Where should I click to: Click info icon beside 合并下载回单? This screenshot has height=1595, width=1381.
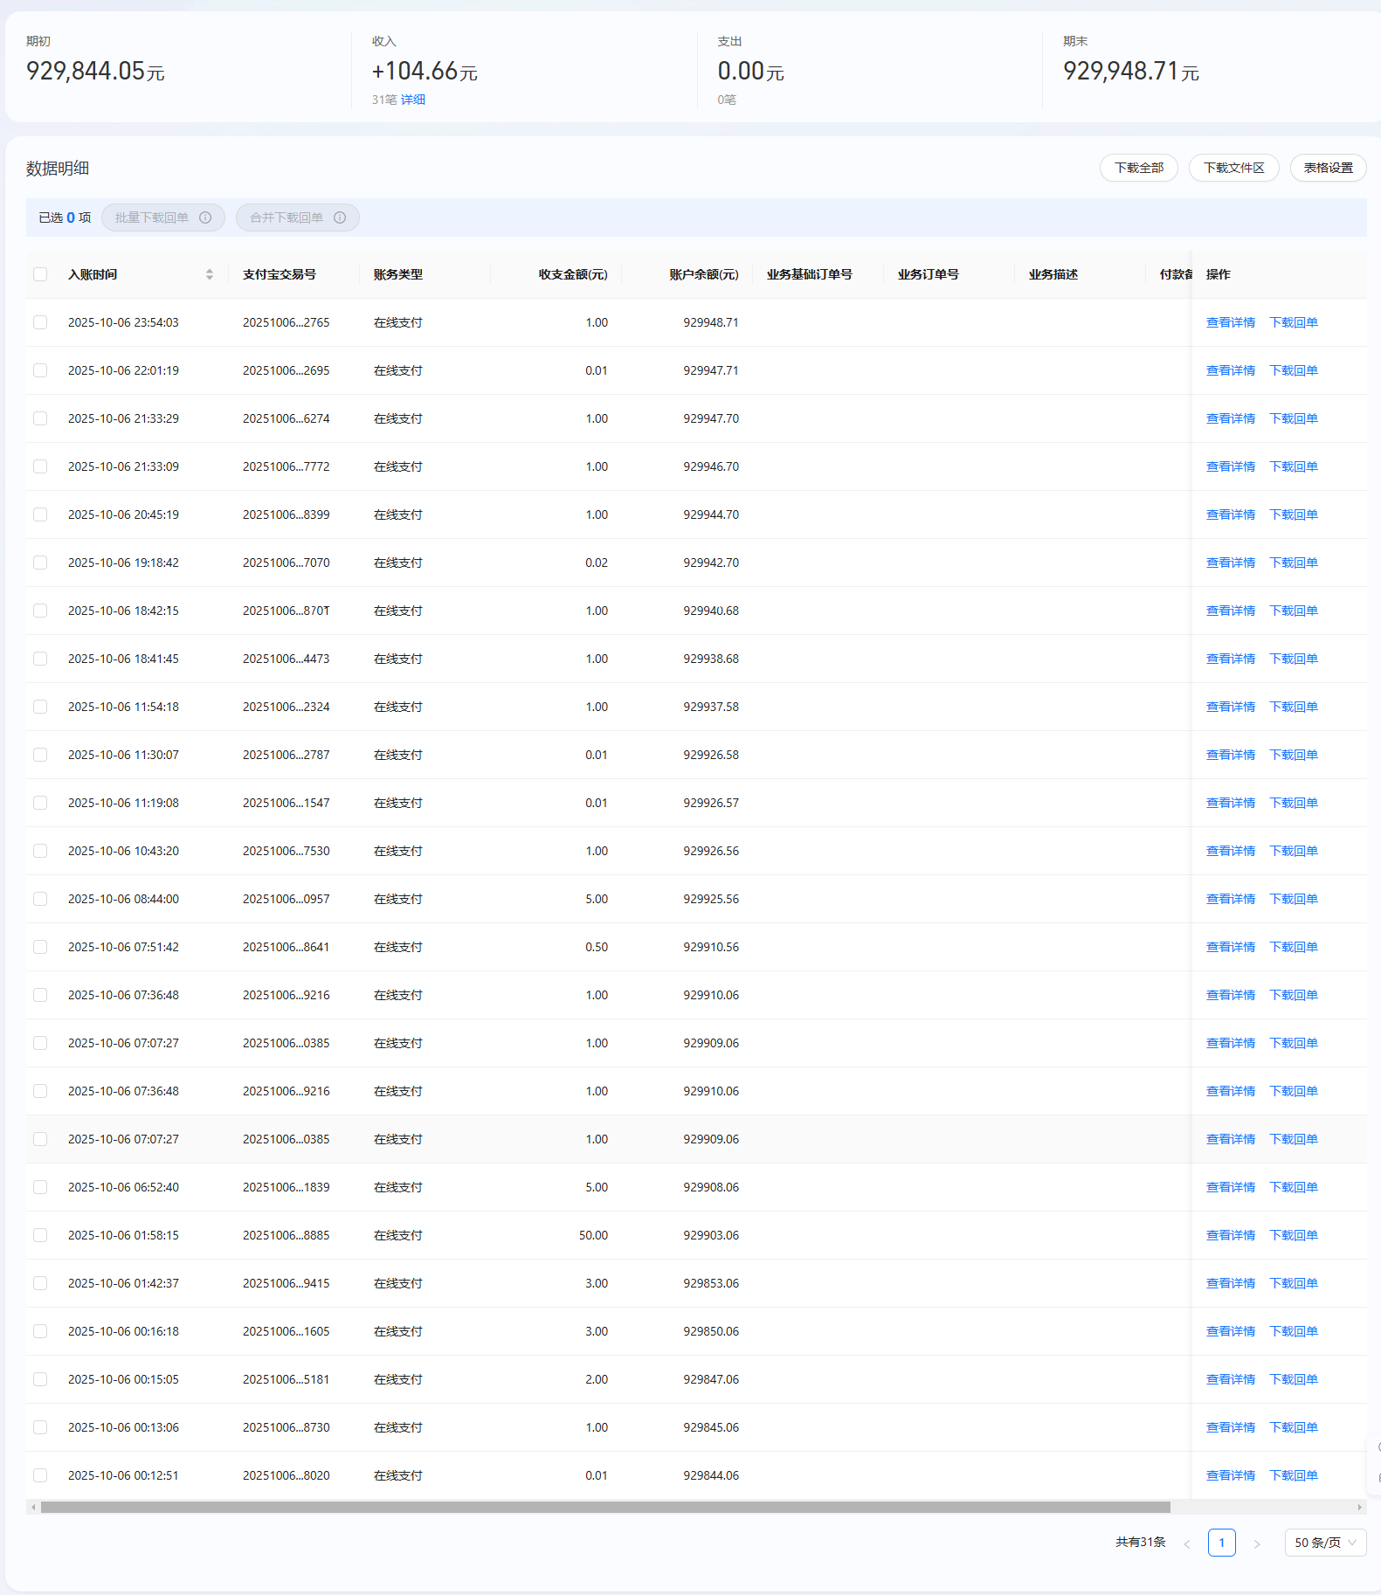340,217
